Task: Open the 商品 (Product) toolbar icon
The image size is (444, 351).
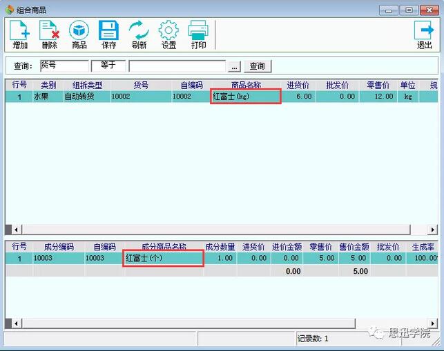Action: [x=79, y=34]
